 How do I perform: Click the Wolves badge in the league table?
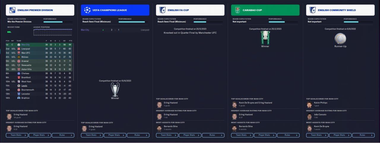coord(19,57)
